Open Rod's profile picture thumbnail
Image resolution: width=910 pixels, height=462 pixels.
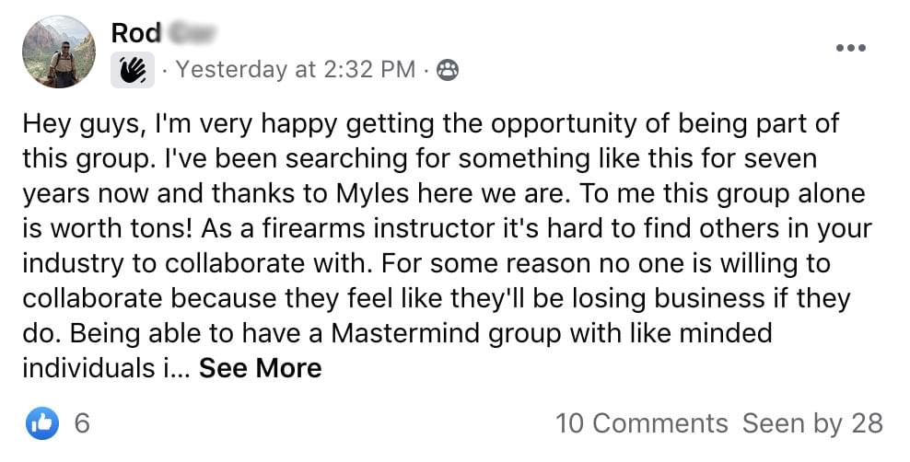coord(58,52)
